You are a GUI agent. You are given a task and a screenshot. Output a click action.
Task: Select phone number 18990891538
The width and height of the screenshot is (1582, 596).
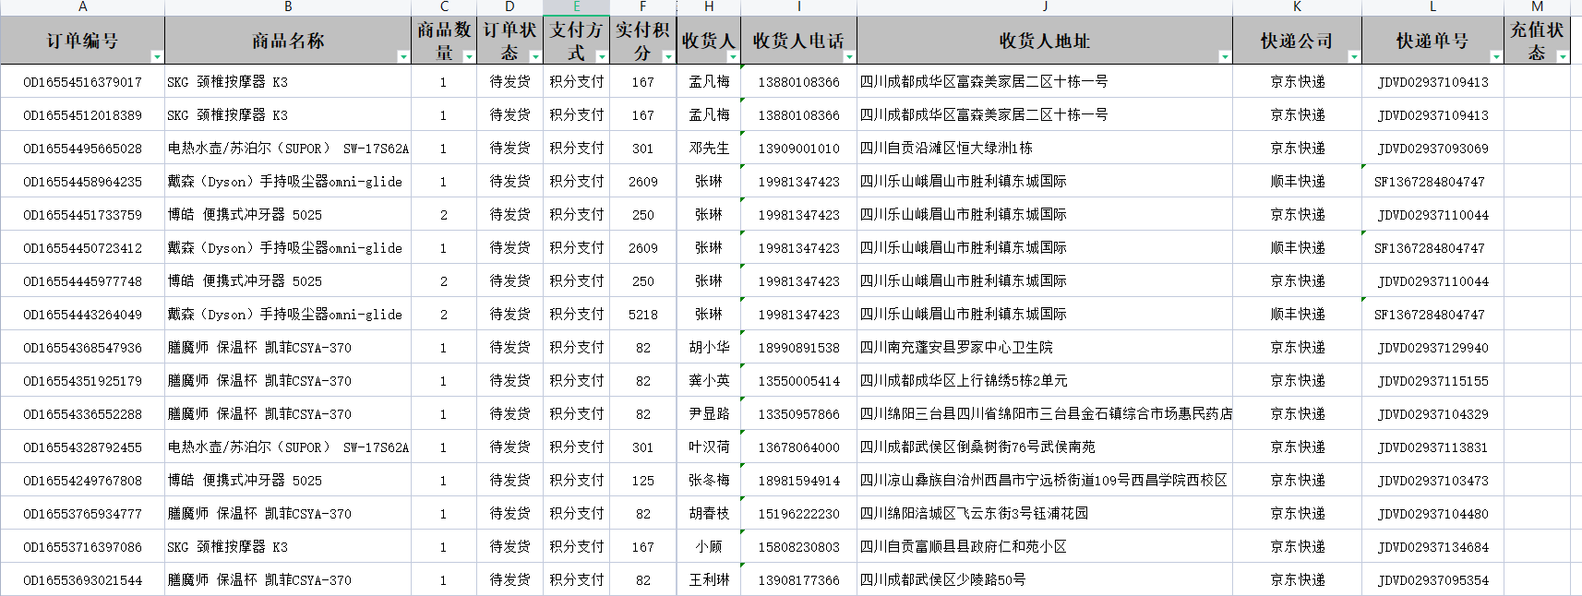(799, 348)
